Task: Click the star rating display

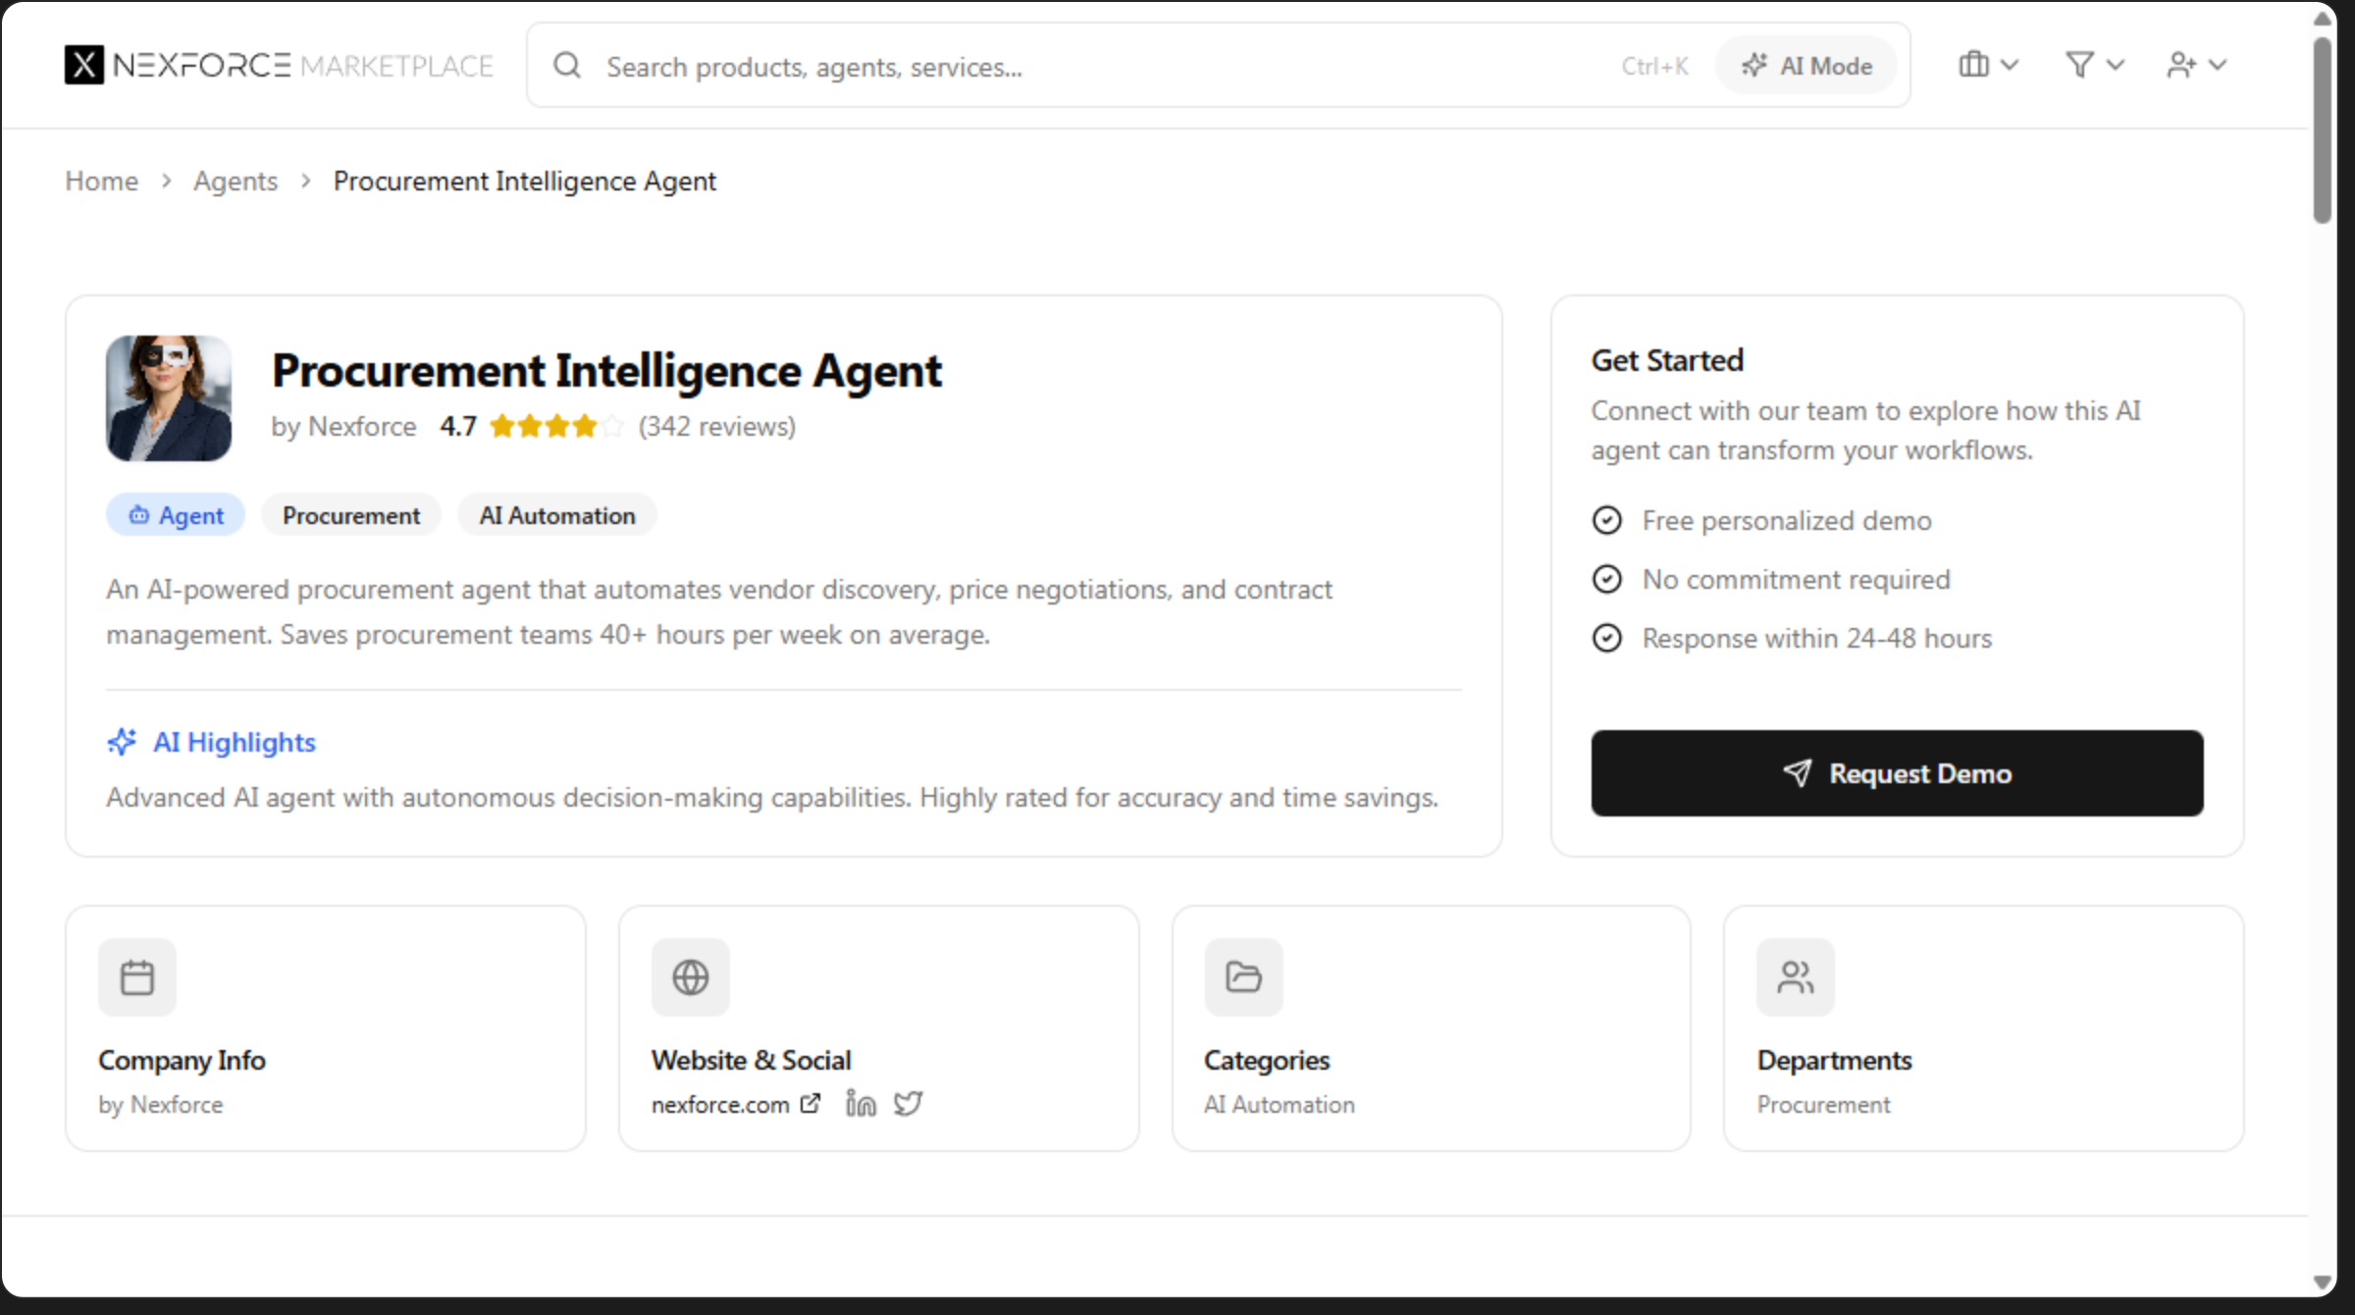Action: click(555, 426)
